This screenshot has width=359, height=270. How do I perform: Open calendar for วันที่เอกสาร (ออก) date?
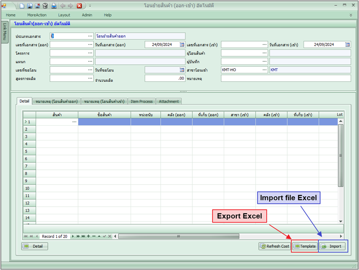point(182,44)
